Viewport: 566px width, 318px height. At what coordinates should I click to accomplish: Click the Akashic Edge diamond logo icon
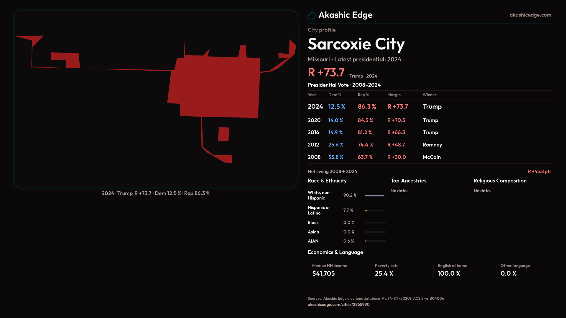click(x=312, y=16)
